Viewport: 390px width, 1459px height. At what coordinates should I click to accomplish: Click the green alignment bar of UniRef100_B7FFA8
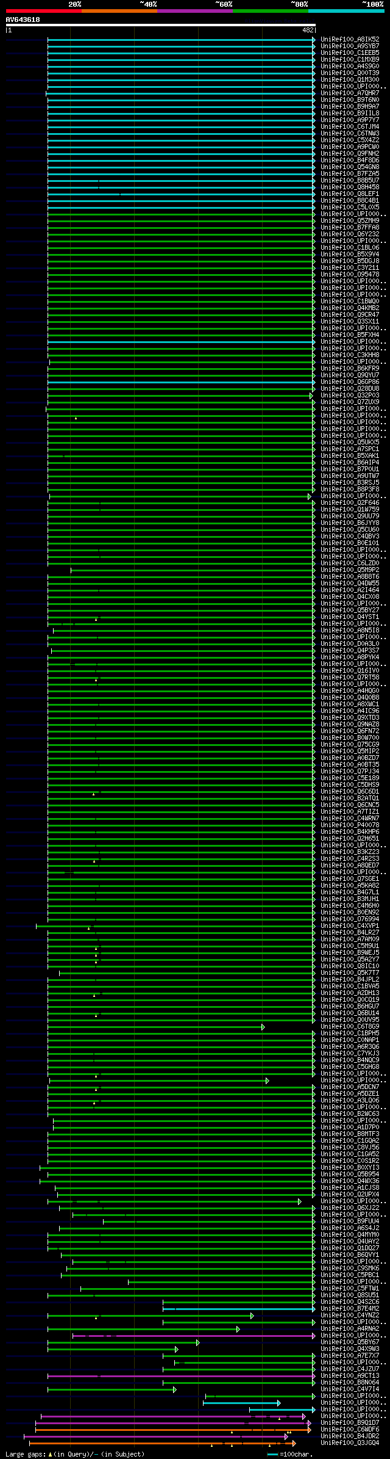(x=182, y=228)
